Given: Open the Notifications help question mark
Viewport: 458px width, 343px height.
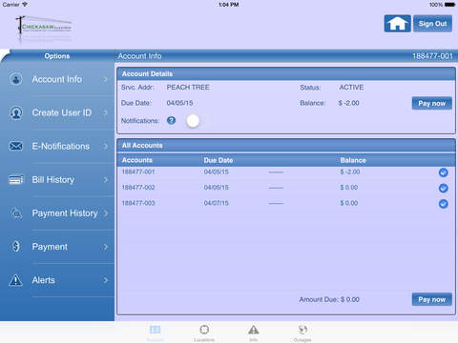Looking at the screenshot, I should [x=171, y=120].
